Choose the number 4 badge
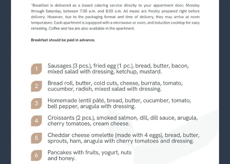Viewport: 230px width, 164px height. click(x=36, y=121)
